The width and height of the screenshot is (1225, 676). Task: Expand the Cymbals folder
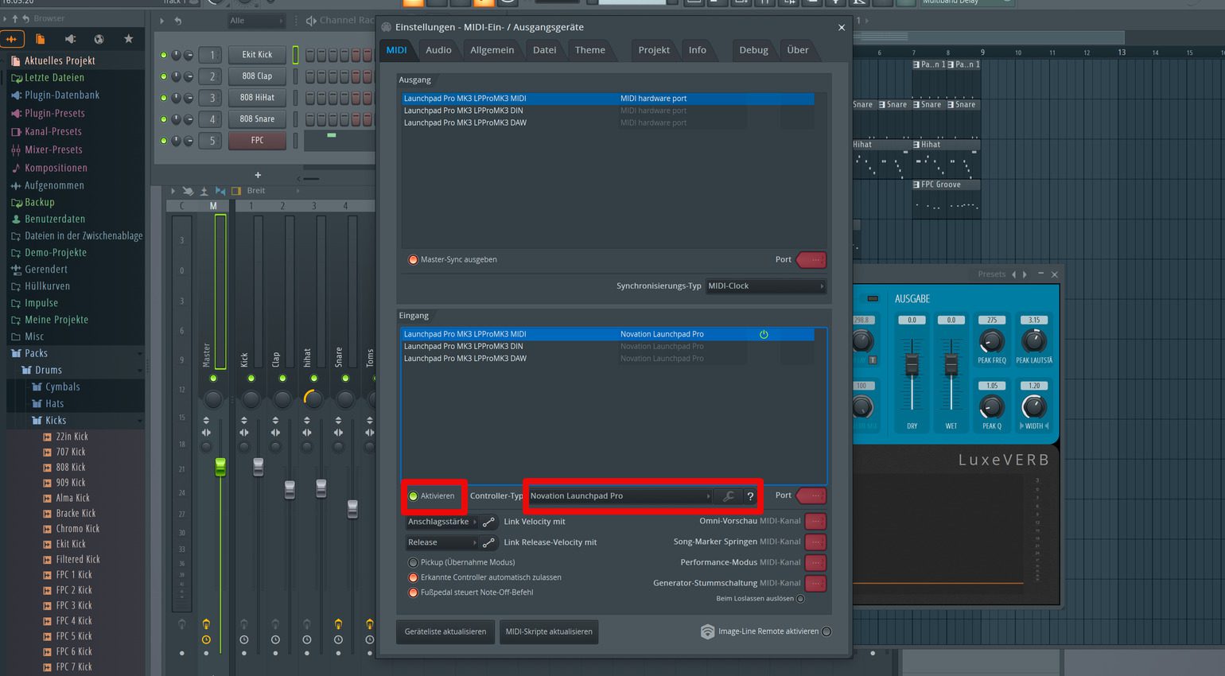tap(62, 387)
